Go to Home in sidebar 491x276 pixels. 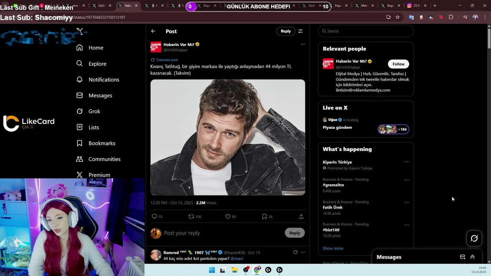click(x=90, y=48)
